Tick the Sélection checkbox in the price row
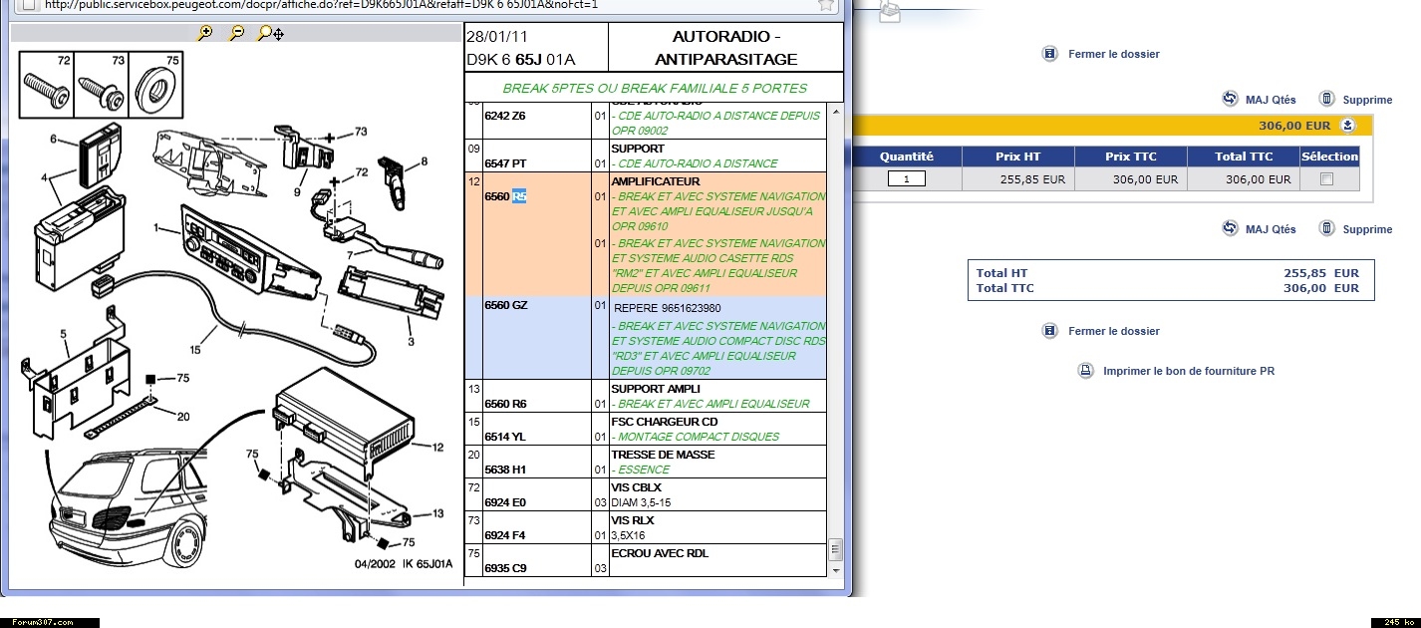Screen dimensions: 1421x628 click(x=1326, y=179)
